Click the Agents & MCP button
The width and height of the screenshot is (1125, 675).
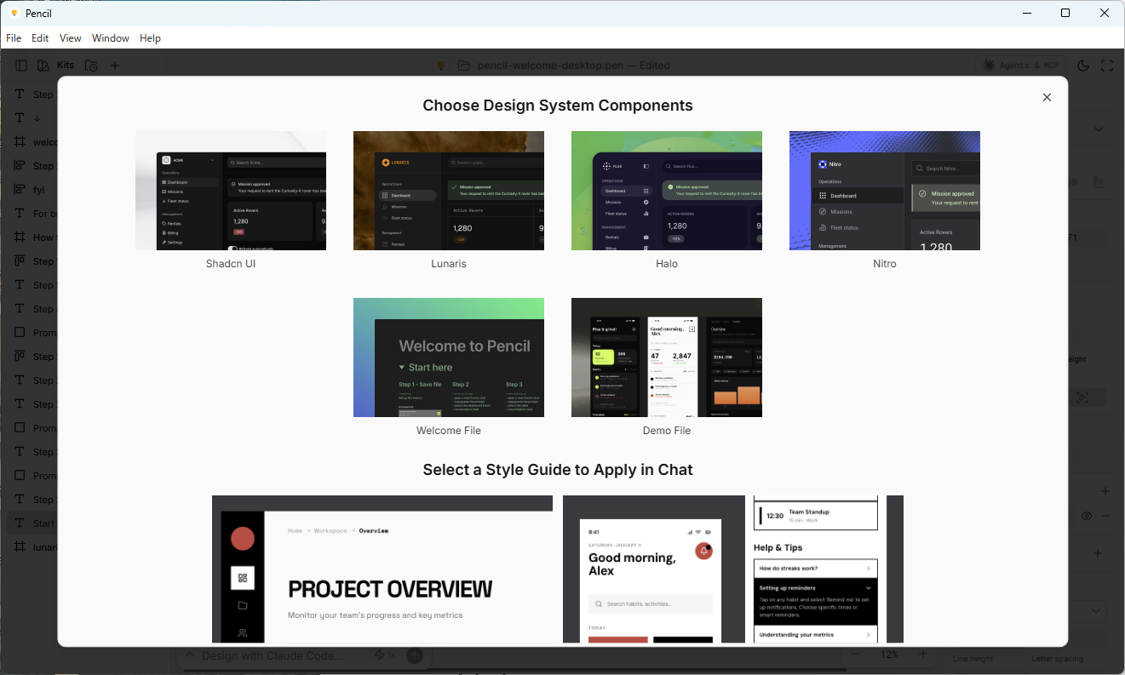[x=1020, y=66]
